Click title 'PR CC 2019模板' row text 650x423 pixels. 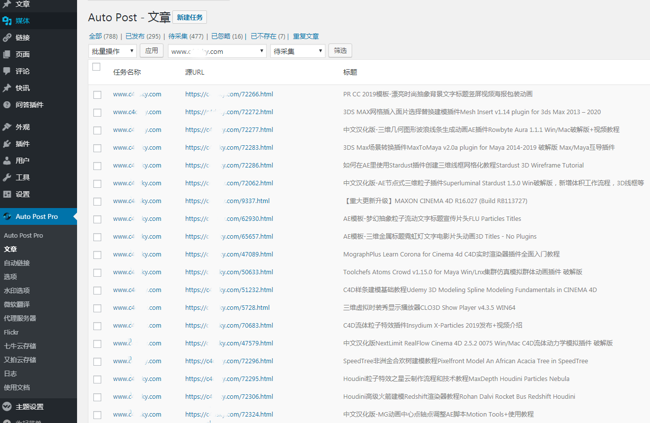438,94
